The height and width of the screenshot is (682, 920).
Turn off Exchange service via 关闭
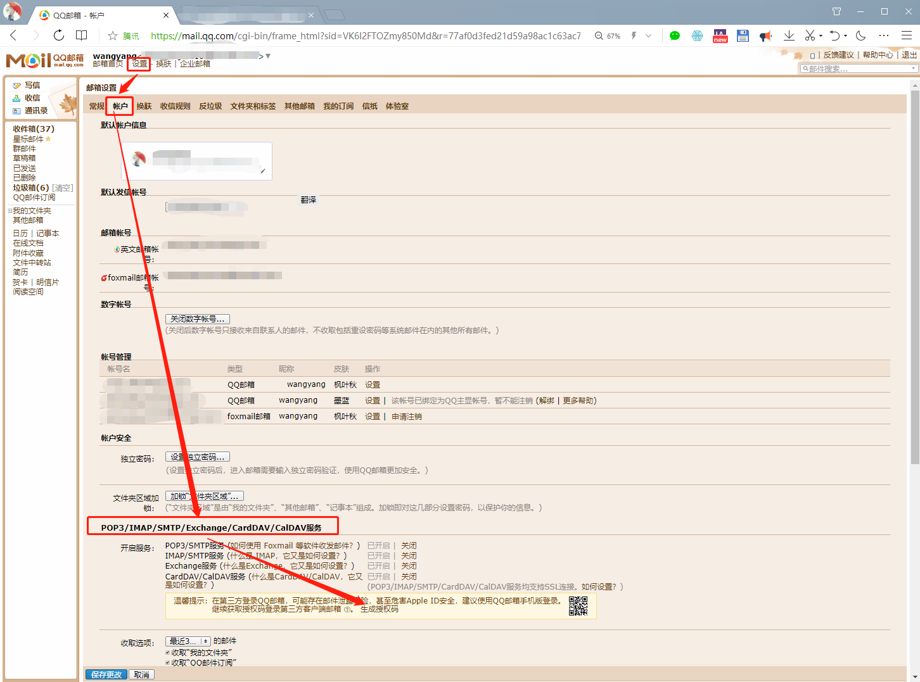tap(409, 566)
